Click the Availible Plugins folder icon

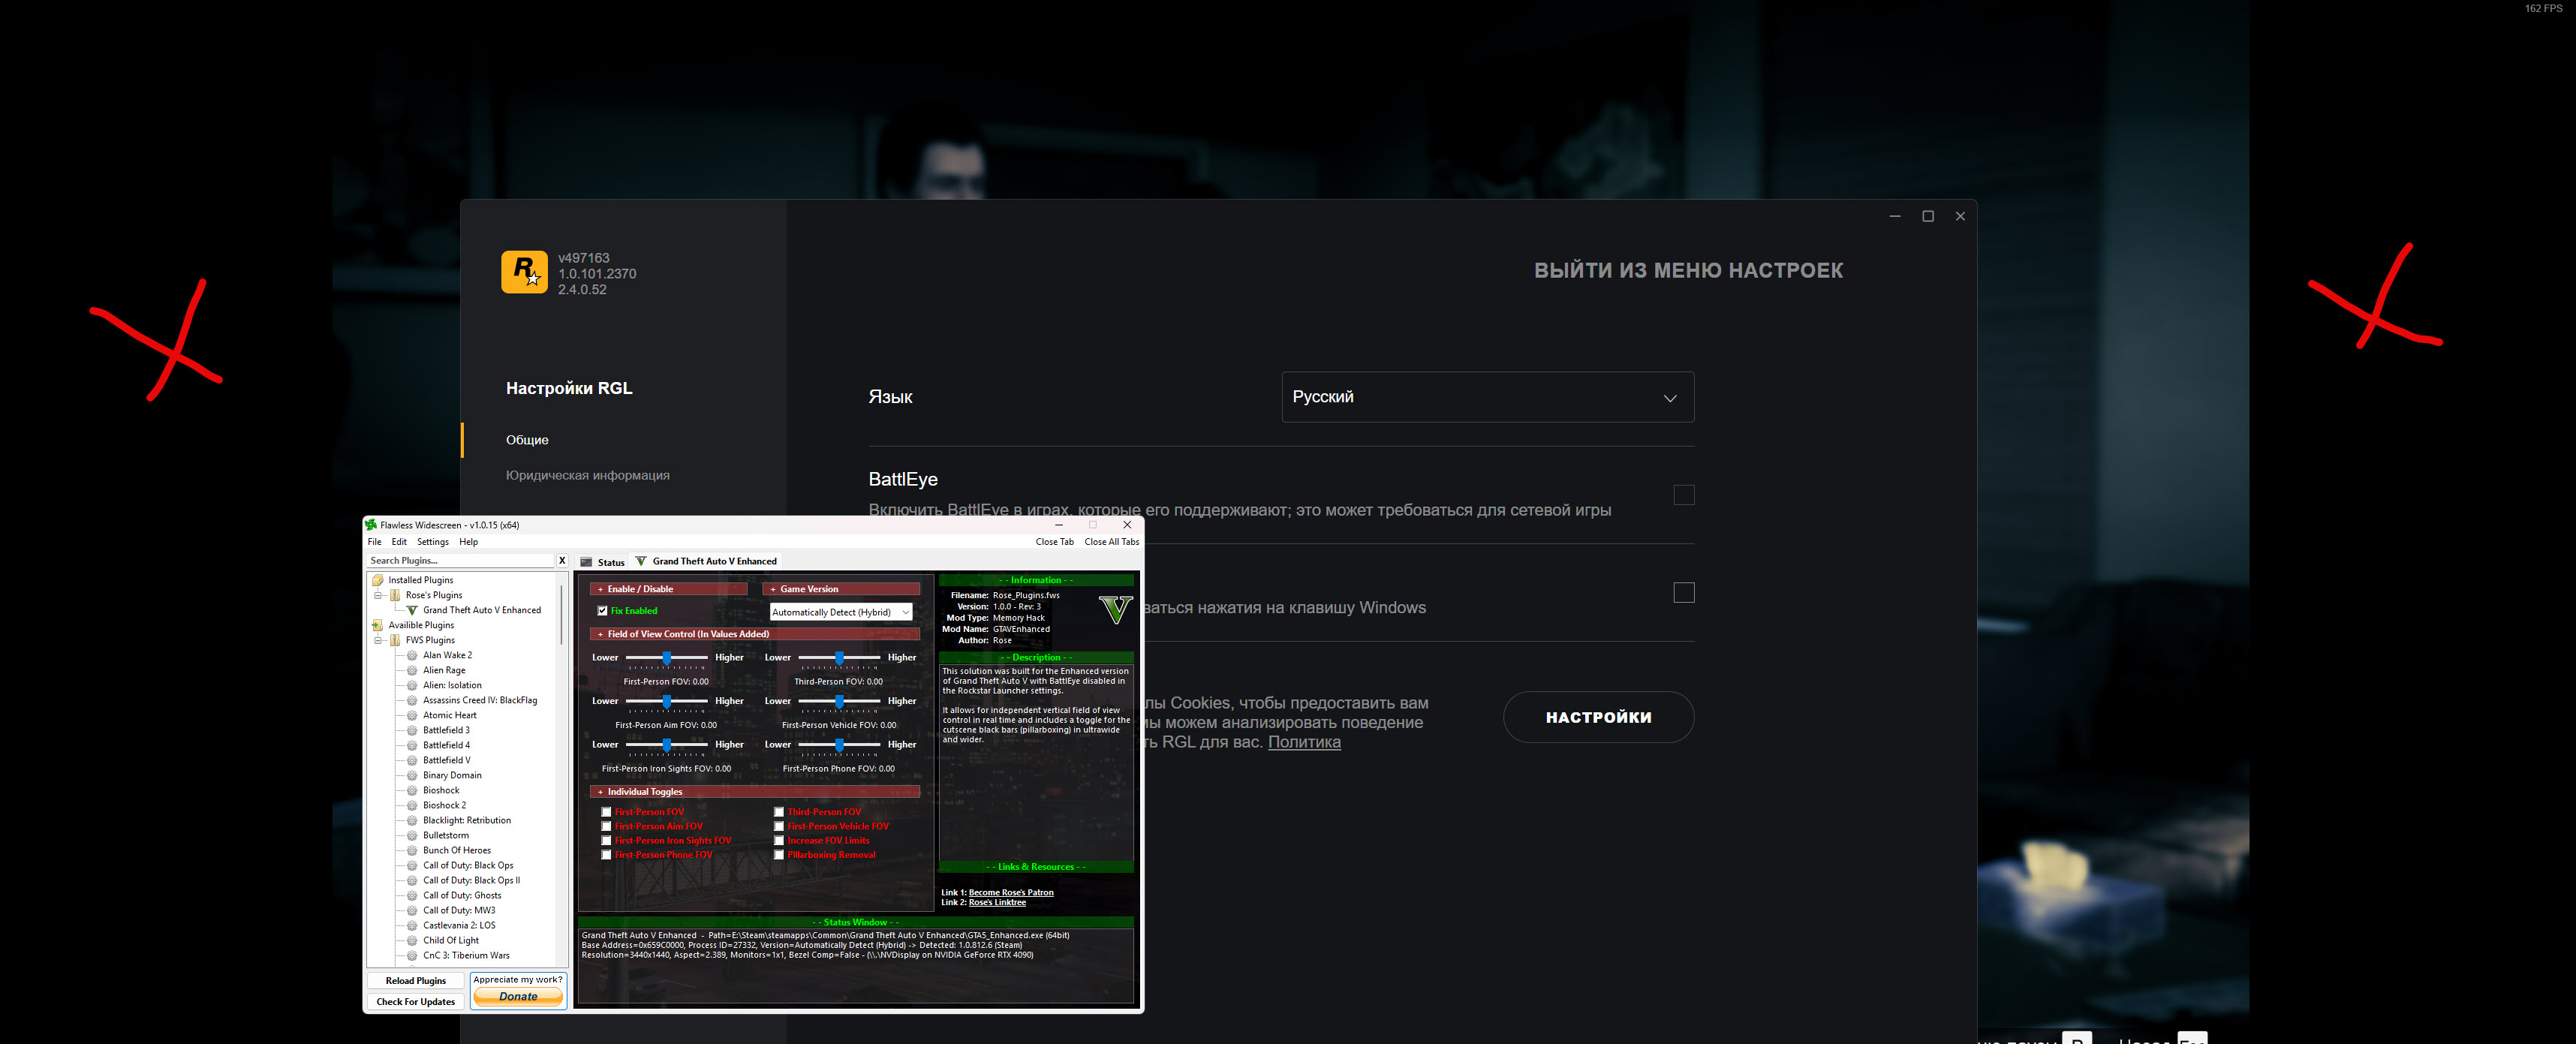point(378,625)
